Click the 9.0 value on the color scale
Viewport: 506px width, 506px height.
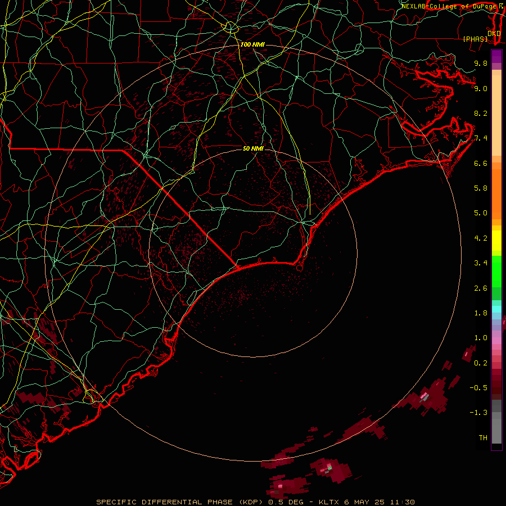tap(481, 88)
